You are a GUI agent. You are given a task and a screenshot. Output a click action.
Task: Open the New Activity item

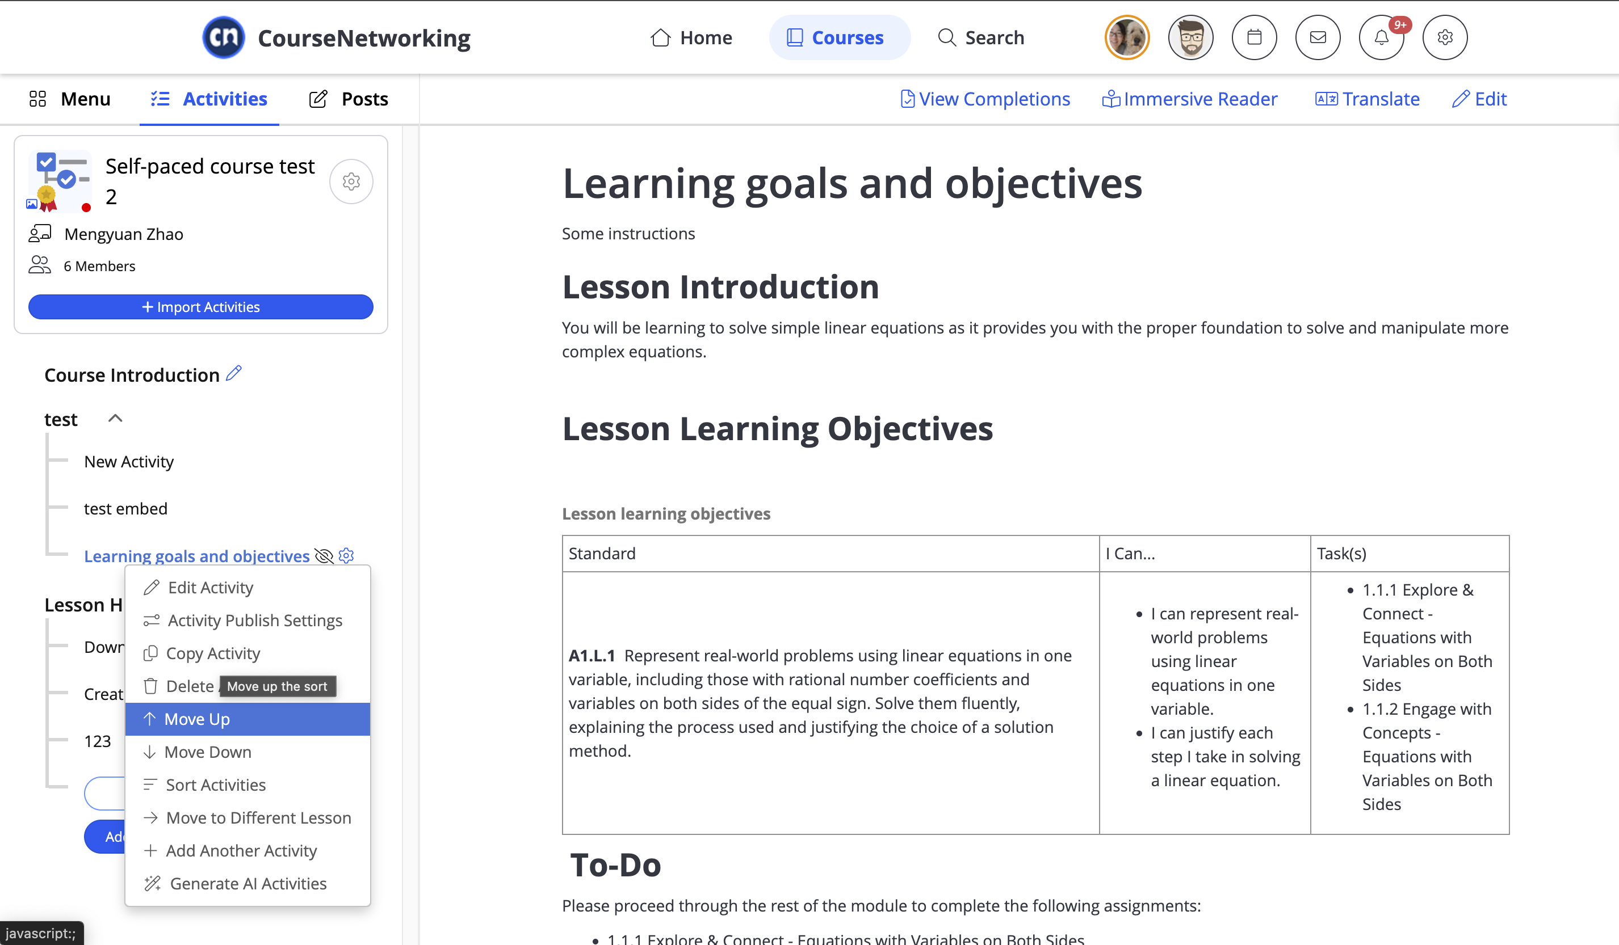tap(128, 462)
